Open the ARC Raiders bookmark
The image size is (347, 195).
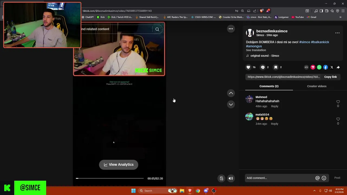pos(175,17)
